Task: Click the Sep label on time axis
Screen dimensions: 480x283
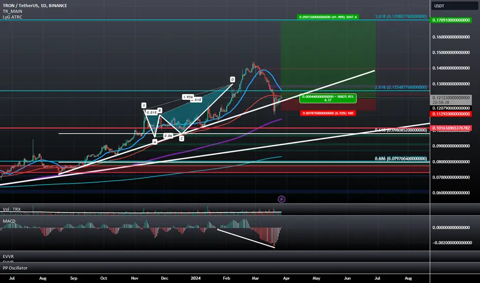Action: (x=74, y=278)
